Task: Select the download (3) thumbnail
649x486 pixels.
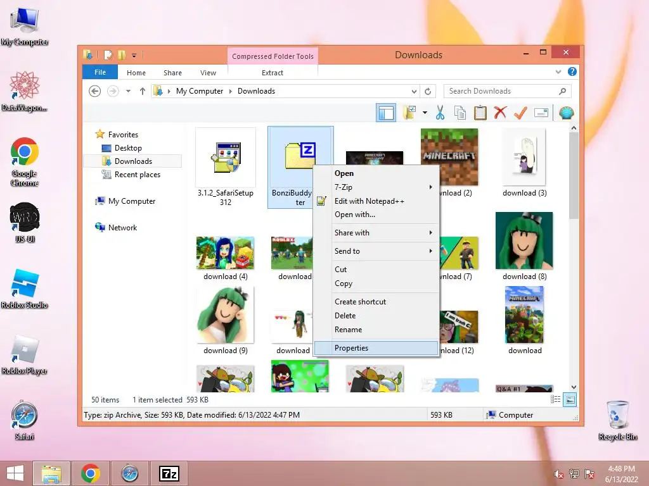Action: pos(524,163)
